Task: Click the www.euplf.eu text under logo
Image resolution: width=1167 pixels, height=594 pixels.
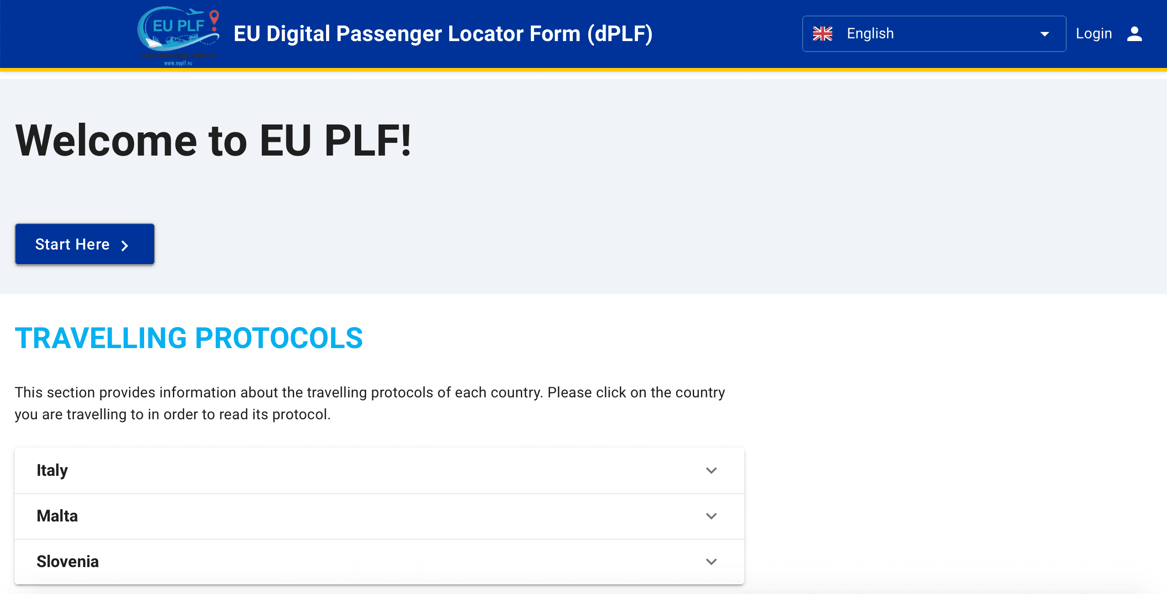Action: tap(178, 63)
